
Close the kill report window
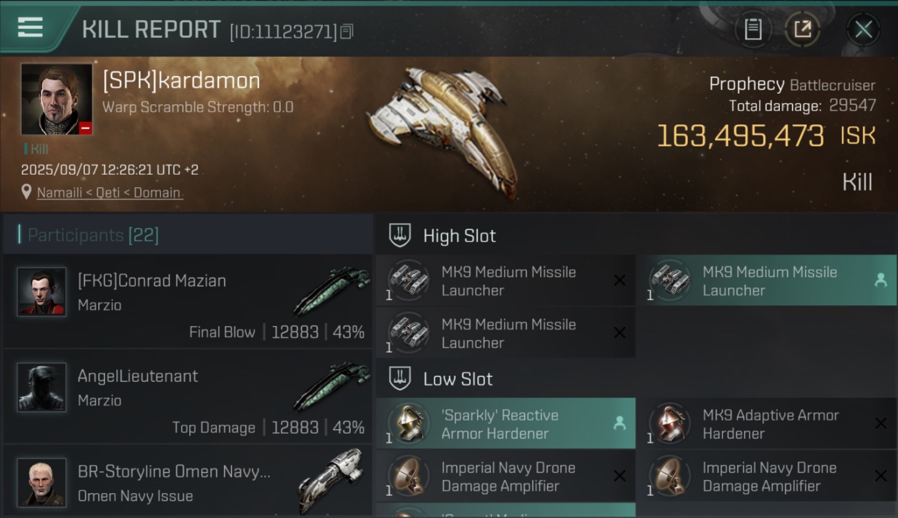pos(863,29)
